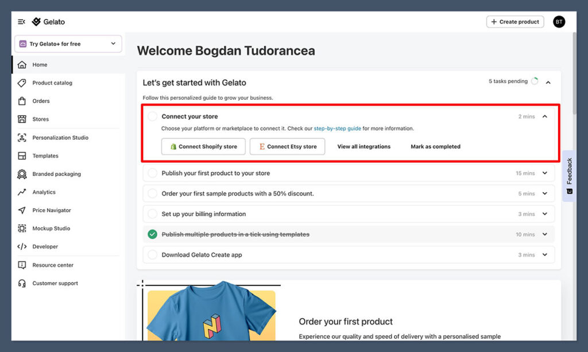Mark 'Connect your store' task circle done
The height and width of the screenshot is (352, 588).
[x=152, y=116]
